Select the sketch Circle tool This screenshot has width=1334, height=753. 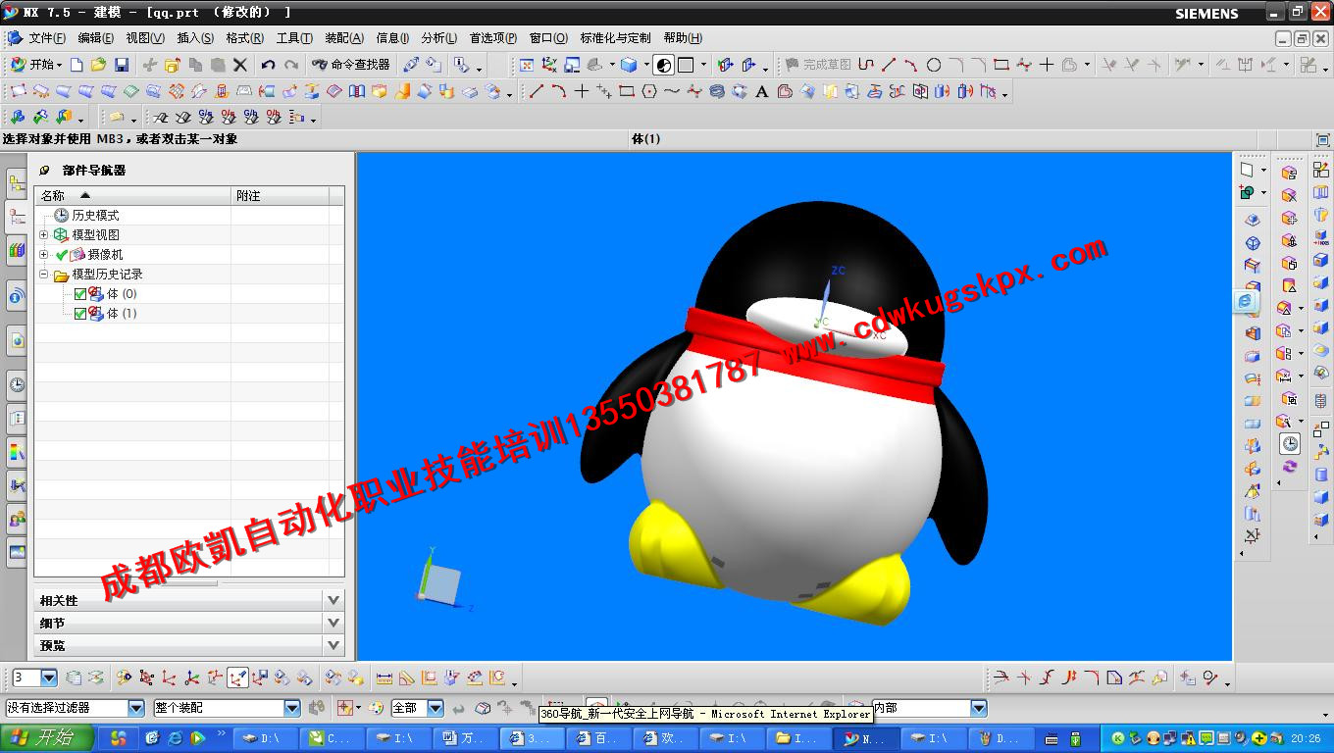934,65
